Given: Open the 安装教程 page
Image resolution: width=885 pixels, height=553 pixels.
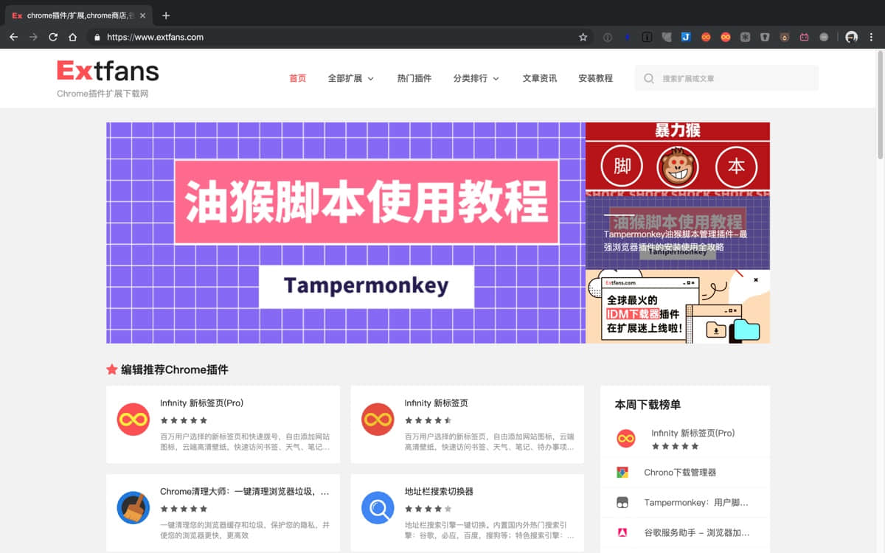Looking at the screenshot, I should (x=595, y=78).
